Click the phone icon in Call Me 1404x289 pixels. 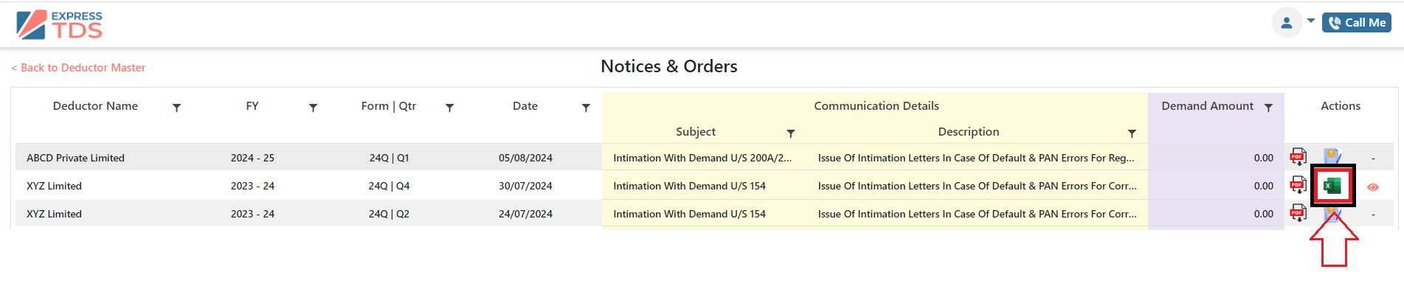1335,23
